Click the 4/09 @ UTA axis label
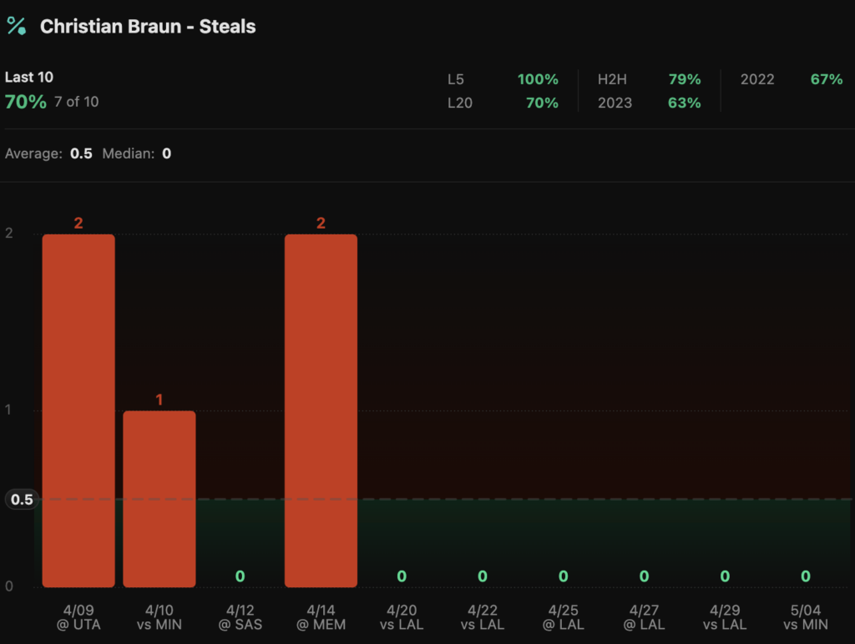855x644 pixels. click(x=78, y=617)
